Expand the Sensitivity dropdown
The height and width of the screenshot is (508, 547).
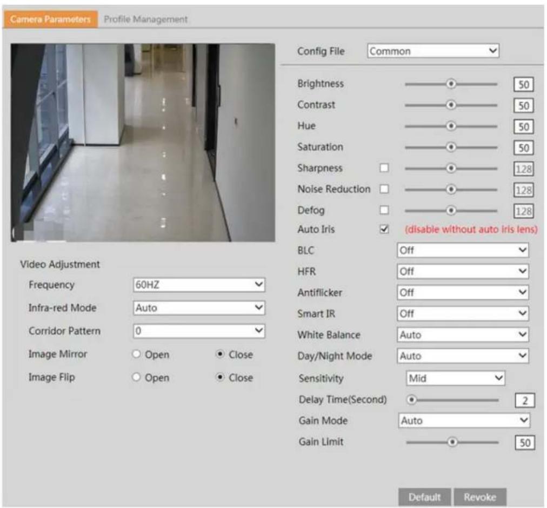coord(455,378)
